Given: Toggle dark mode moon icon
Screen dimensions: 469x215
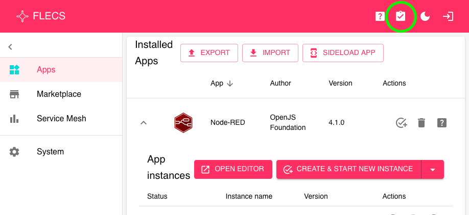Looking at the screenshot, I should 425,16.
